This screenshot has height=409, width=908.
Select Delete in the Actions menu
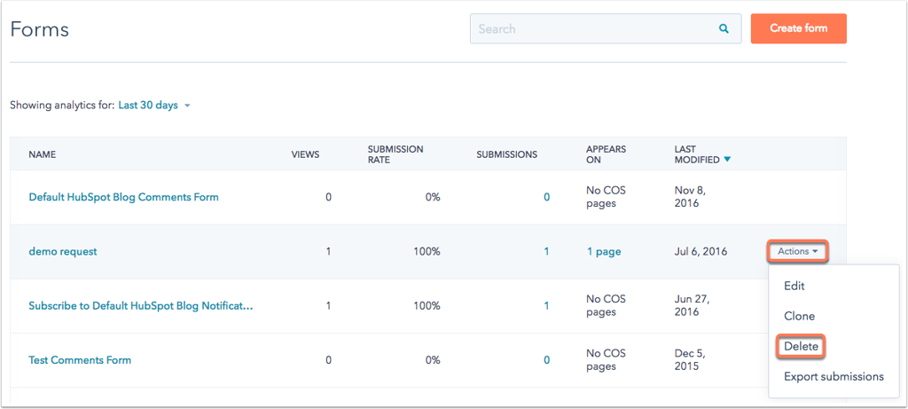[x=801, y=346]
